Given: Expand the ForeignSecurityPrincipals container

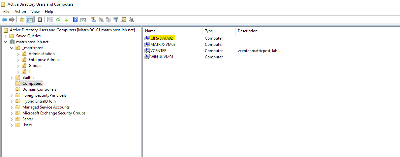Looking at the screenshot, I should pyautogui.click(x=12, y=95).
